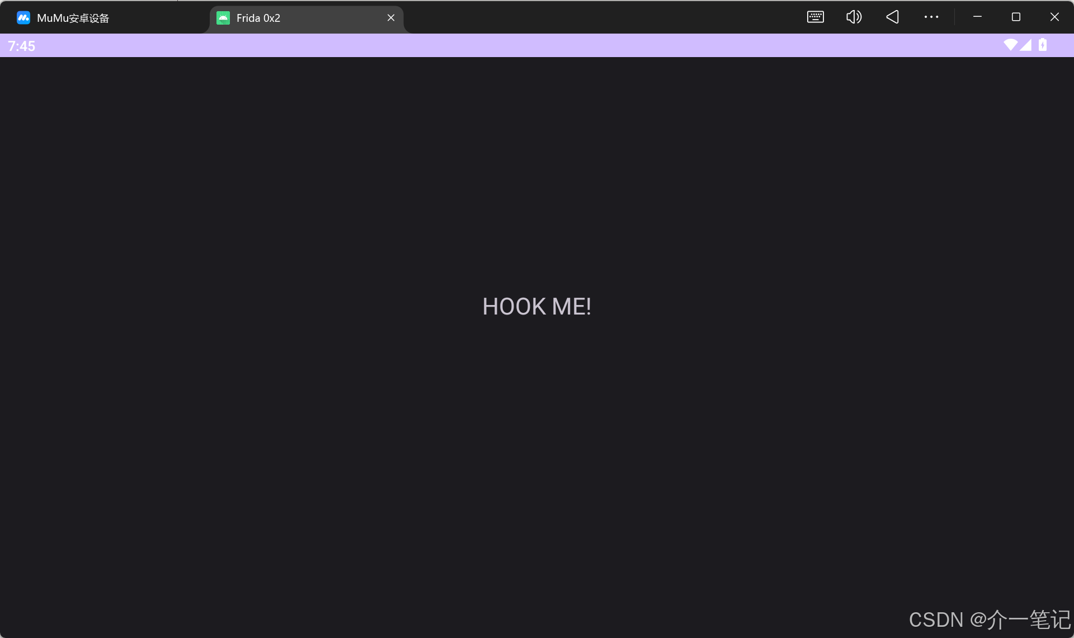Click the purple Android status bar center
The height and width of the screenshot is (638, 1074).
point(537,46)
